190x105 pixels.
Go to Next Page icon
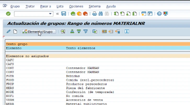pyautogui.click(x=128, y=14)
